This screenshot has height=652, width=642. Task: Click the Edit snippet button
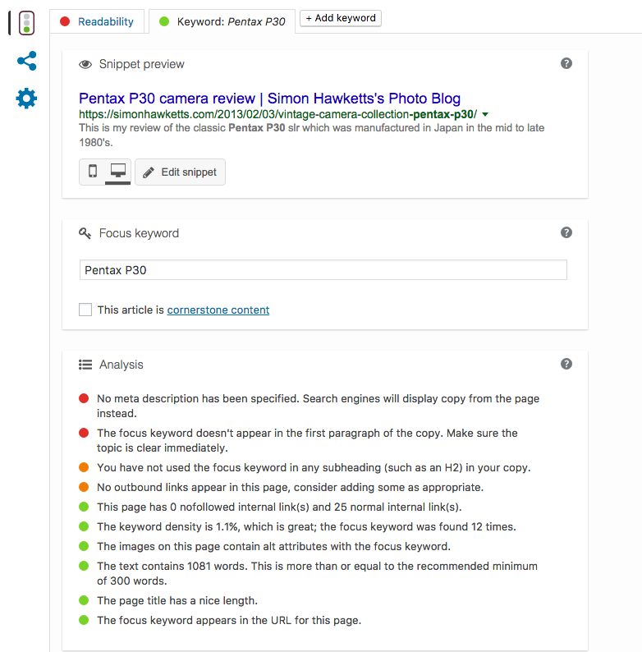180,172
